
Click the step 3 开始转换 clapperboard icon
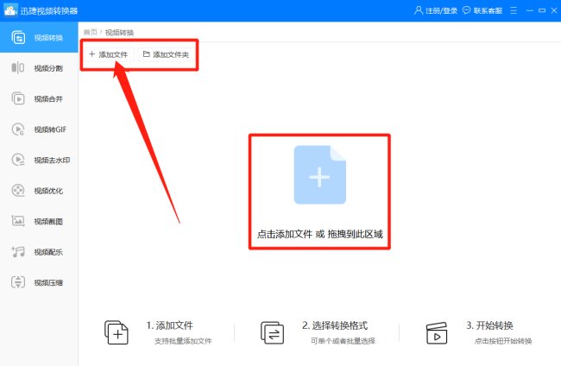pos(437,333)
